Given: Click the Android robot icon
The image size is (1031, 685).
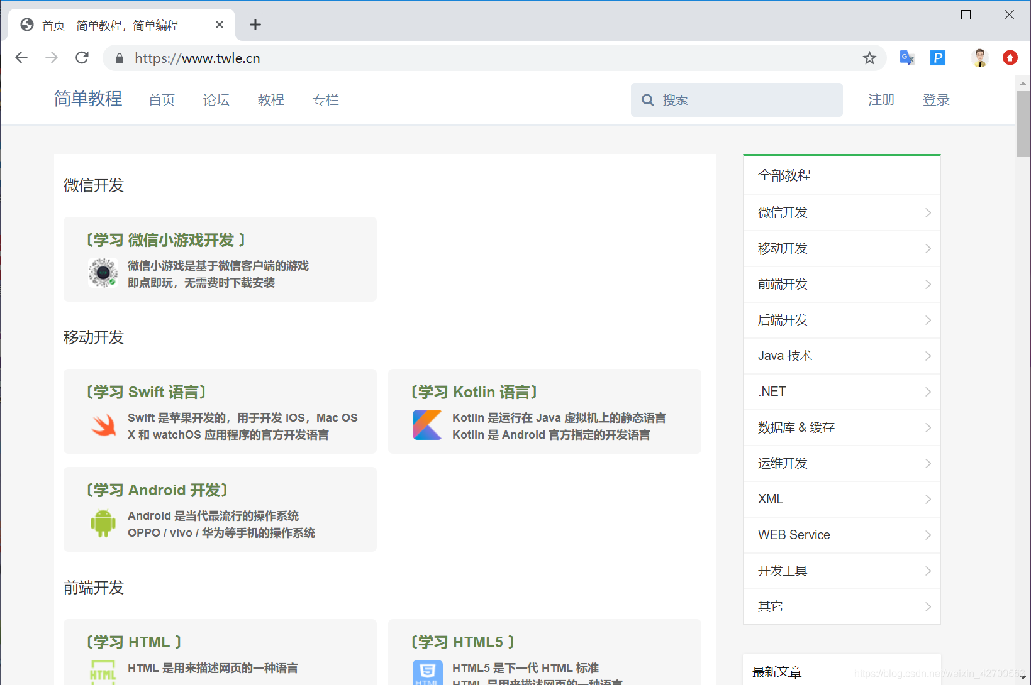Looking at the screenshot, I should pos(103,523).
